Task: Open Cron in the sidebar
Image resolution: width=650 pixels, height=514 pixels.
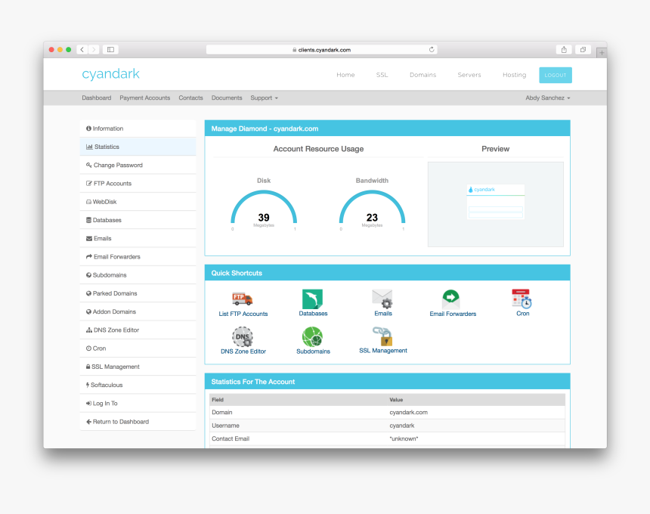Action: pyautogui.click(x=138, y=348)
